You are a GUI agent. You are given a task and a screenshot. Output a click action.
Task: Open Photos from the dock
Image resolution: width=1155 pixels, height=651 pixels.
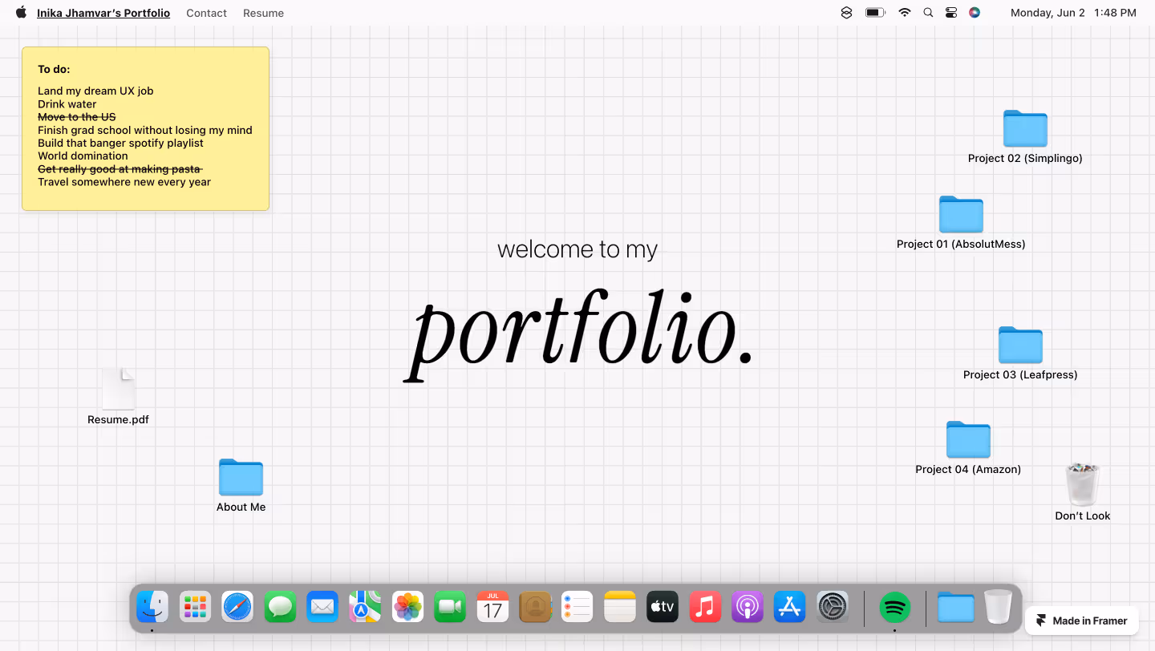click(407, 607)
